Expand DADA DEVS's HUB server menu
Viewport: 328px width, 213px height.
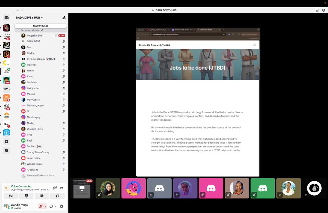[x=30, y=17]
